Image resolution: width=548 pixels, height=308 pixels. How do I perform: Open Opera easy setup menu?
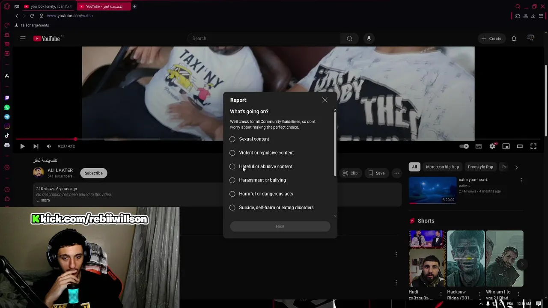[541, 16]
